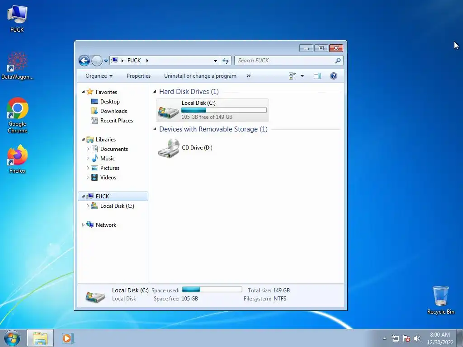Launch Windows Media Player from taskbar
This screenshot has height=347, width=463.
pos(67,338)
